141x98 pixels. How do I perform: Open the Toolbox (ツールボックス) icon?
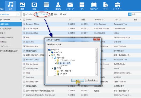pyautogui.click(x=117, y=5)
